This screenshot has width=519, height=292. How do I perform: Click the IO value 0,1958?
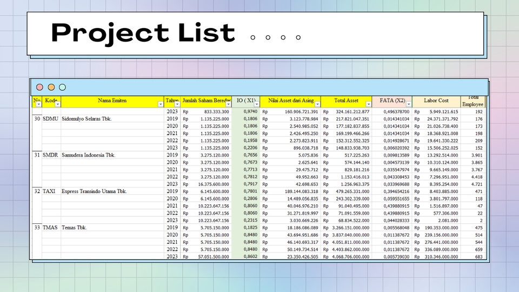pyautogui.click(x=250, y=141)
